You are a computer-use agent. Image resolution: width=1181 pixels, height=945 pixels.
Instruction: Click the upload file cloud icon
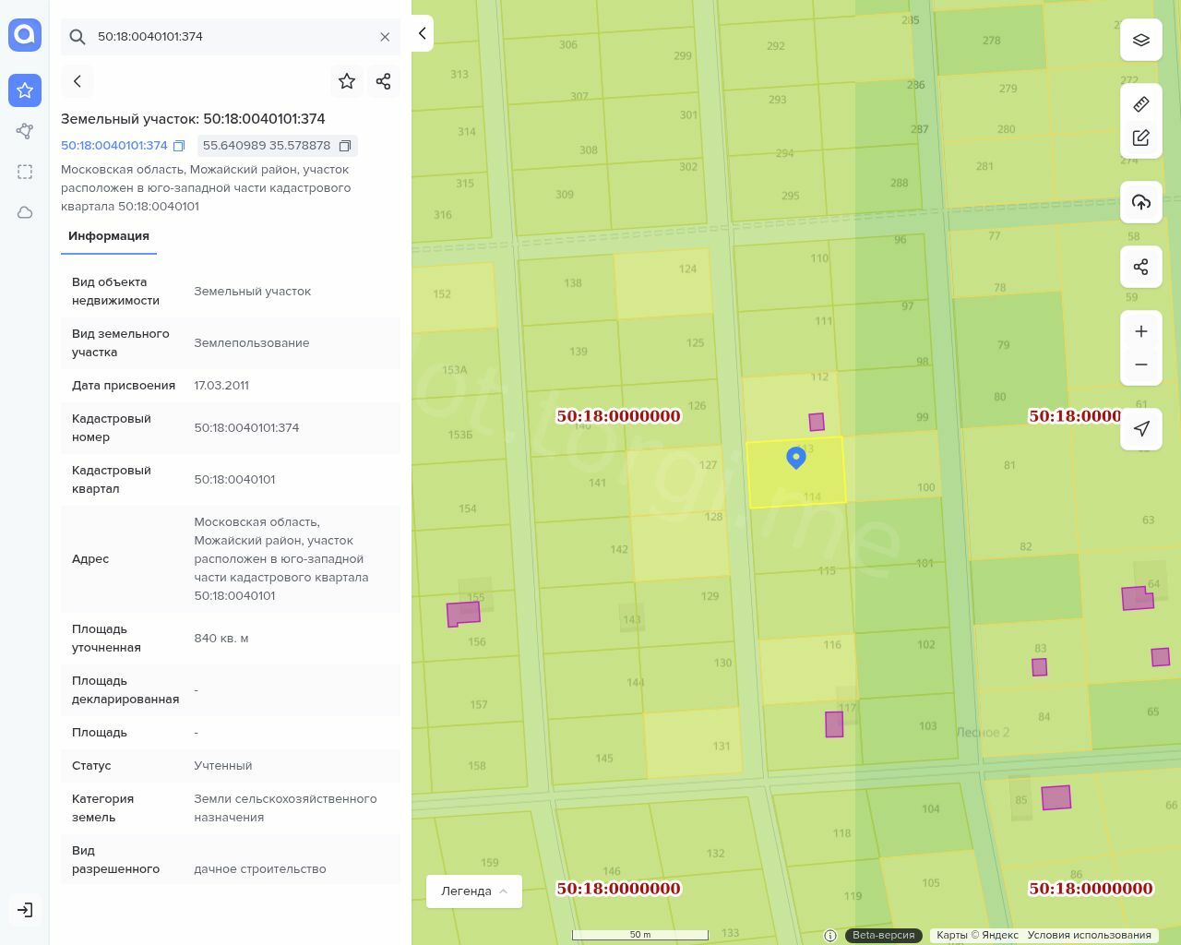click(1141, 203)
